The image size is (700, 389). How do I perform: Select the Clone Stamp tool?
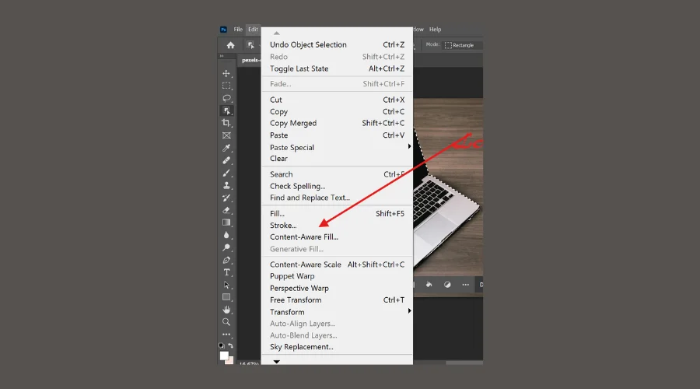click(226, 185)
